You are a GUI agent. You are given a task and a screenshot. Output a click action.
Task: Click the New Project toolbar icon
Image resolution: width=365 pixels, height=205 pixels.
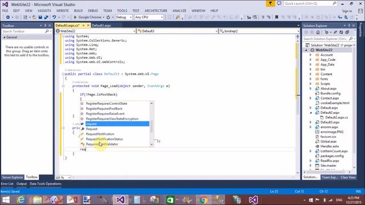pos(25,17)
